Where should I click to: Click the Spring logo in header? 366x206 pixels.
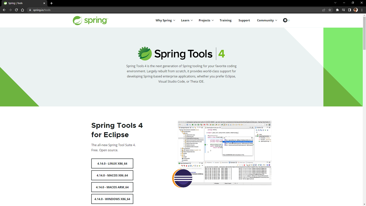pyautogui.click(x=90, y=20)
